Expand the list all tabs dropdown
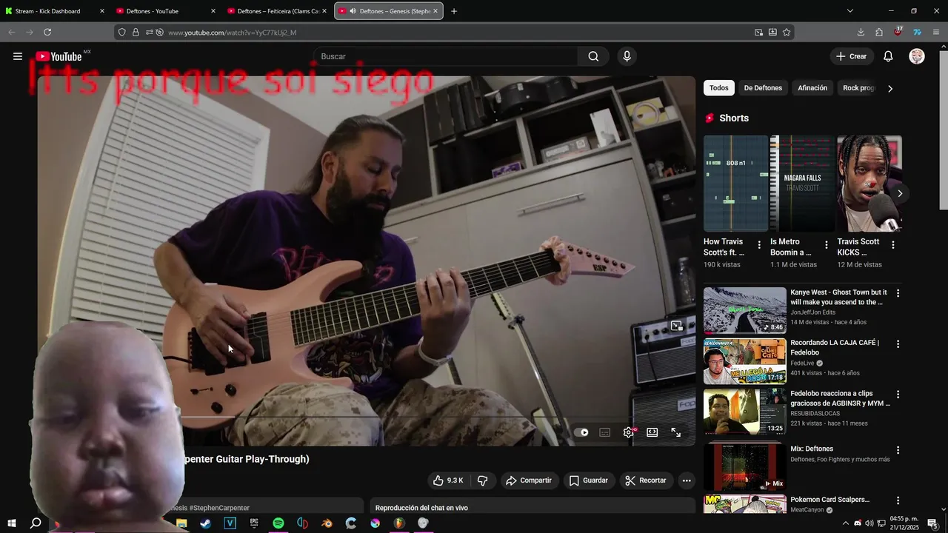948x533 pixels. pyautogui.click(x=849, y=11)
